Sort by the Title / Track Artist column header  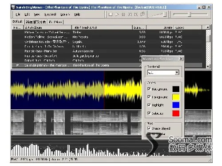[102, 27]
